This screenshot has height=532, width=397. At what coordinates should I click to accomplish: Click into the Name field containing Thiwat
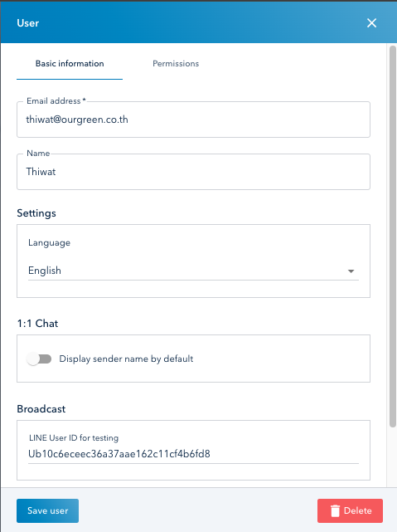point(193,172)
